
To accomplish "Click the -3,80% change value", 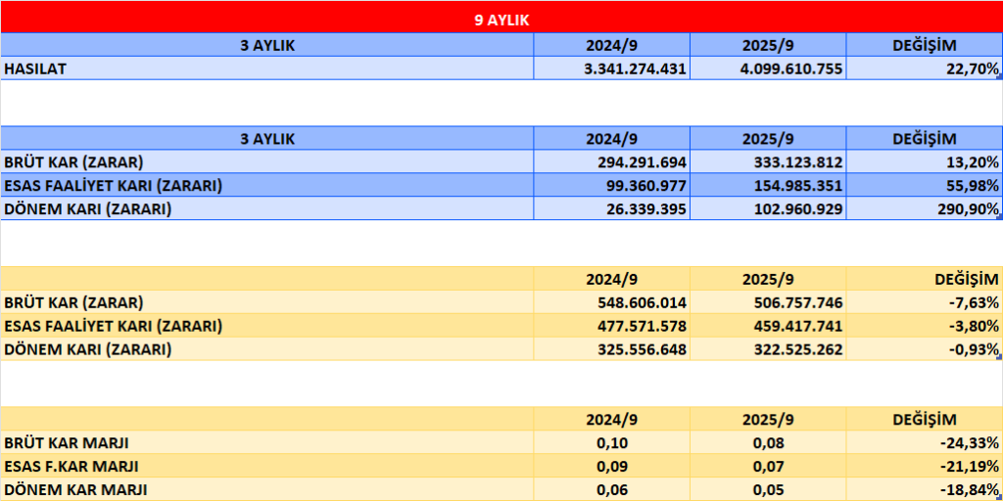I will point(976,326).
